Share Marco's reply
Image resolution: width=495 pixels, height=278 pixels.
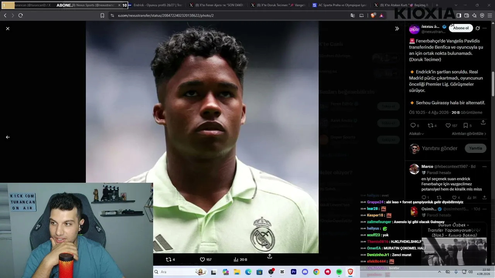(485, 198)
